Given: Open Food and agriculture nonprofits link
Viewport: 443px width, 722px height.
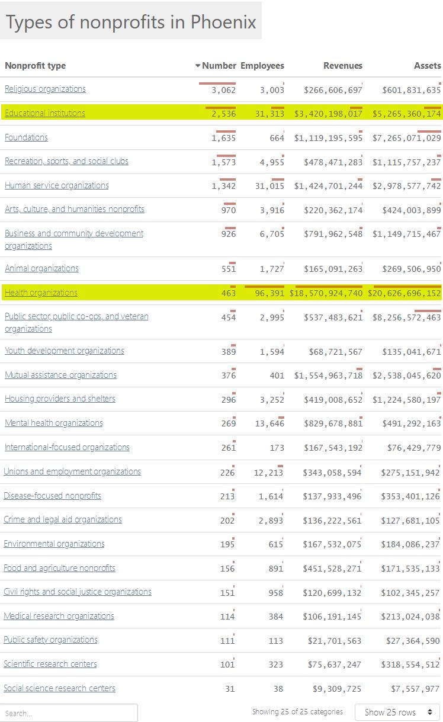Looking at the screenshot, I should point(59,568).
